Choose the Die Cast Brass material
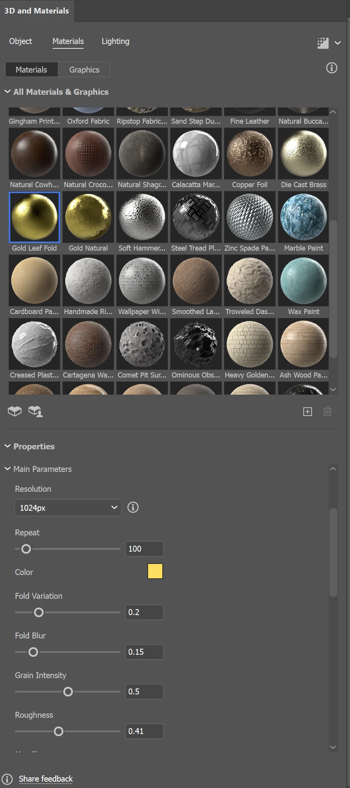 pyautogui.click(x=304, y=154)
